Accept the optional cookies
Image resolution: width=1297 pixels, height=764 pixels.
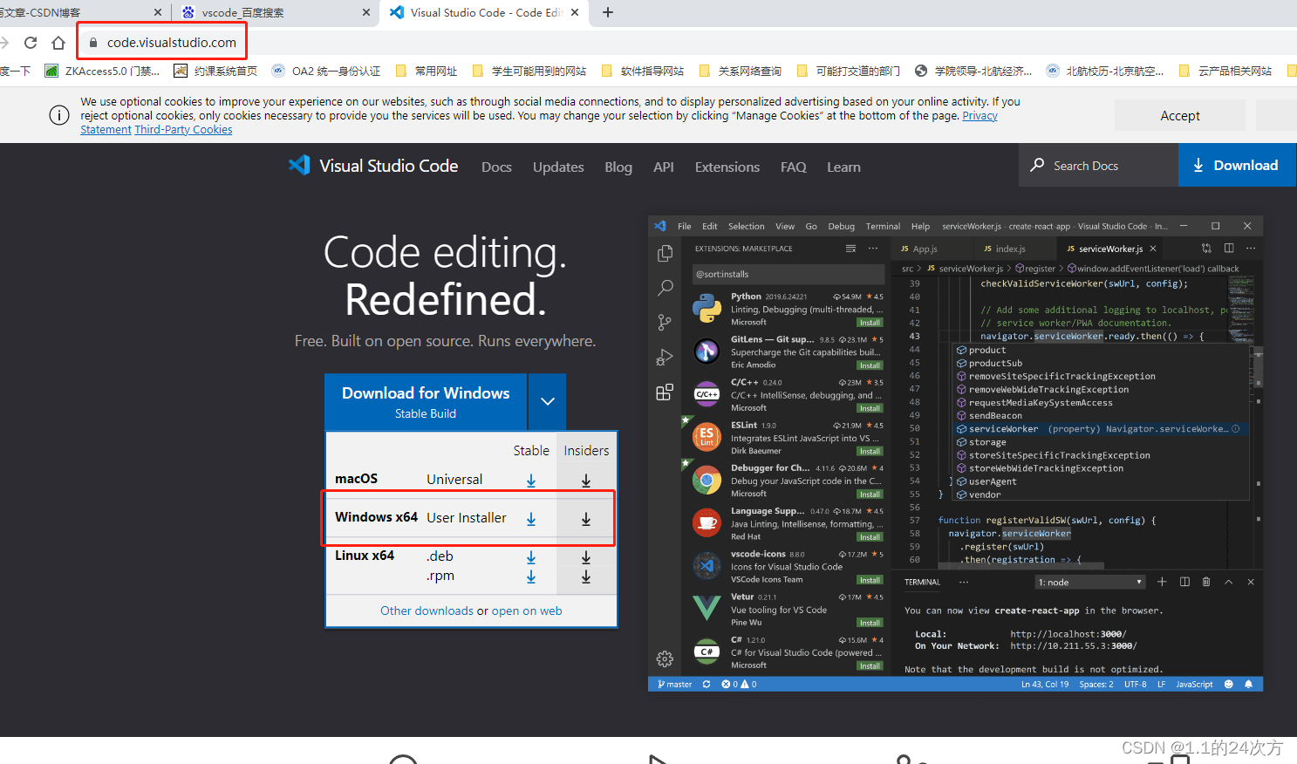[x=1180, y=115]
